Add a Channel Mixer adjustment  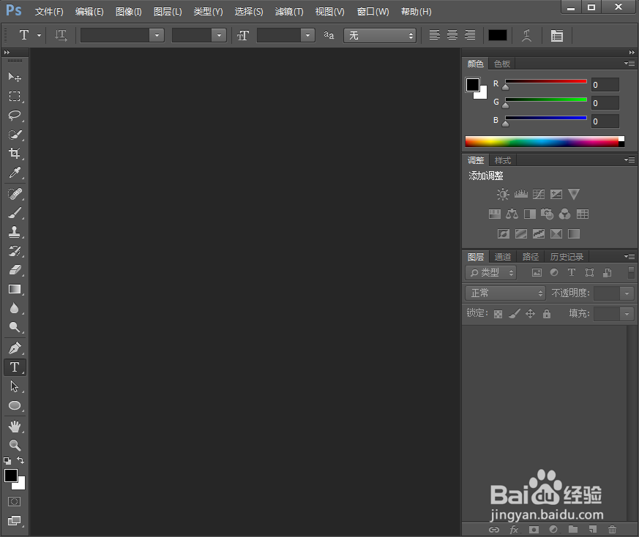[565, 214]
